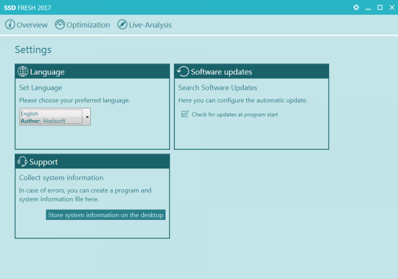Viewport: 398px width, 279px height.
Task: Click the refresh icon in Software updates header
Action: [x=183, y=71]
